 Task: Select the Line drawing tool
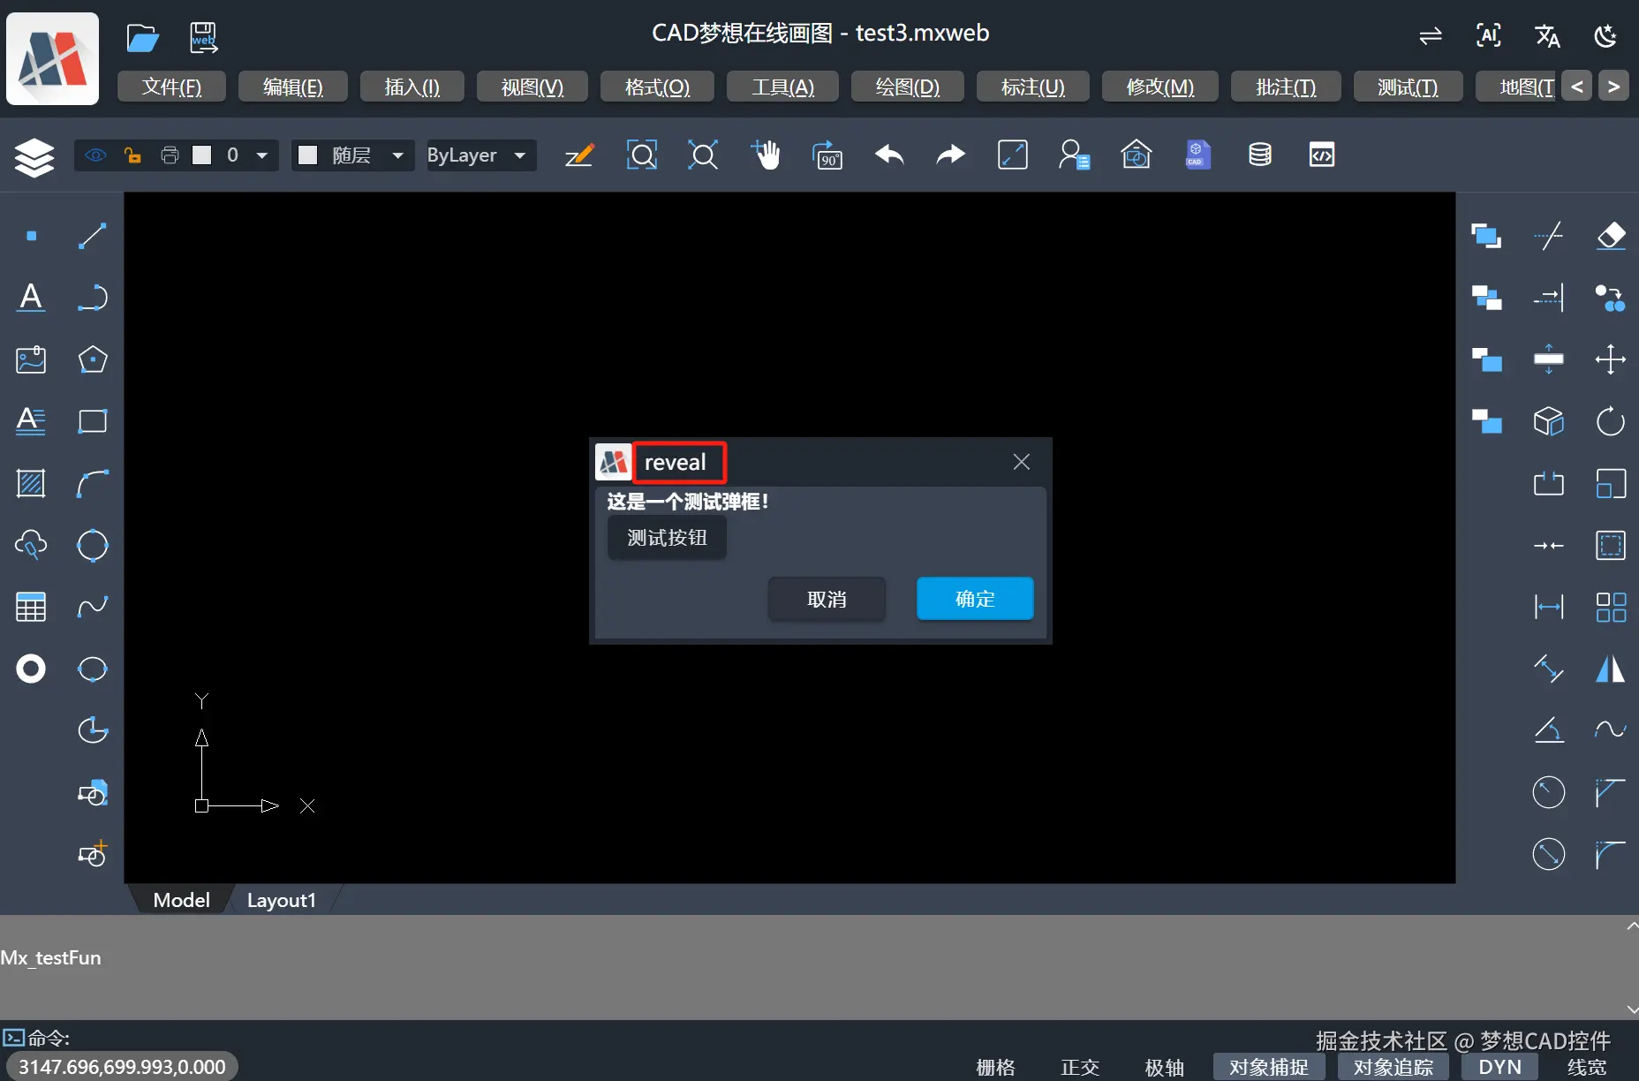coord(92,235)
